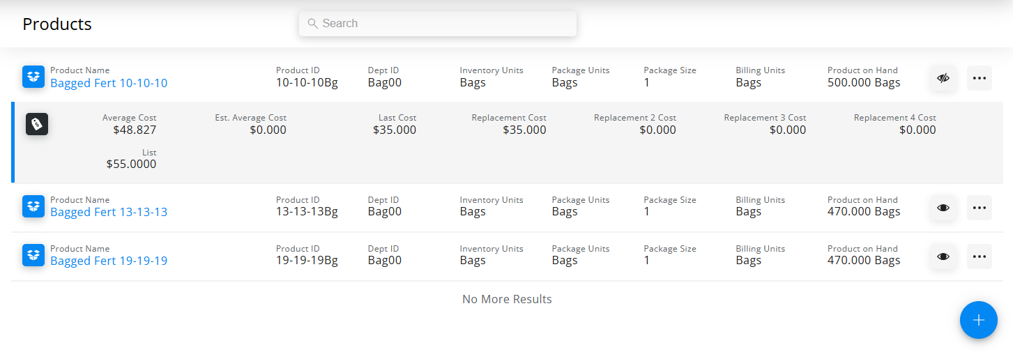Hide cost details for Bagged Fert 10-10-10
The height and width of the screenshot is (352, 1013).
(x=943, y=78)
